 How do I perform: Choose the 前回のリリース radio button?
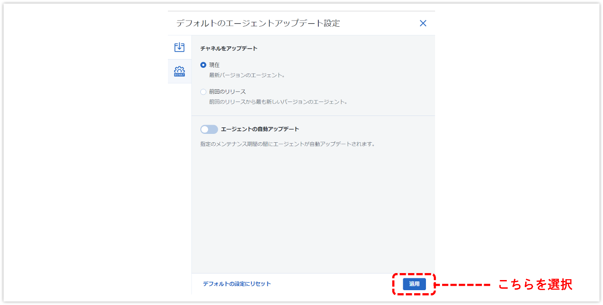[x=203, y=92]
